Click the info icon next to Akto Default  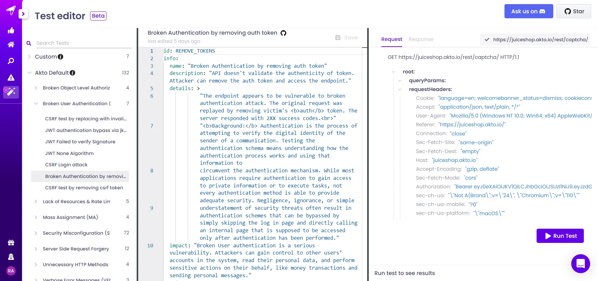72,73
